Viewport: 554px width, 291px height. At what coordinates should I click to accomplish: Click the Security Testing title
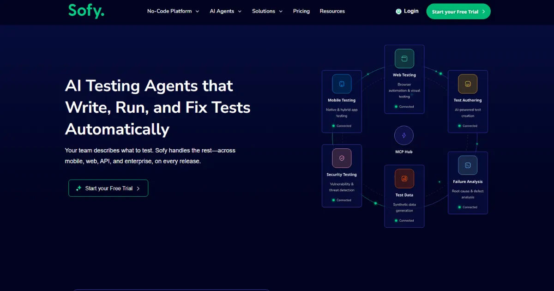pyautogui.click(x=342, y=175)
